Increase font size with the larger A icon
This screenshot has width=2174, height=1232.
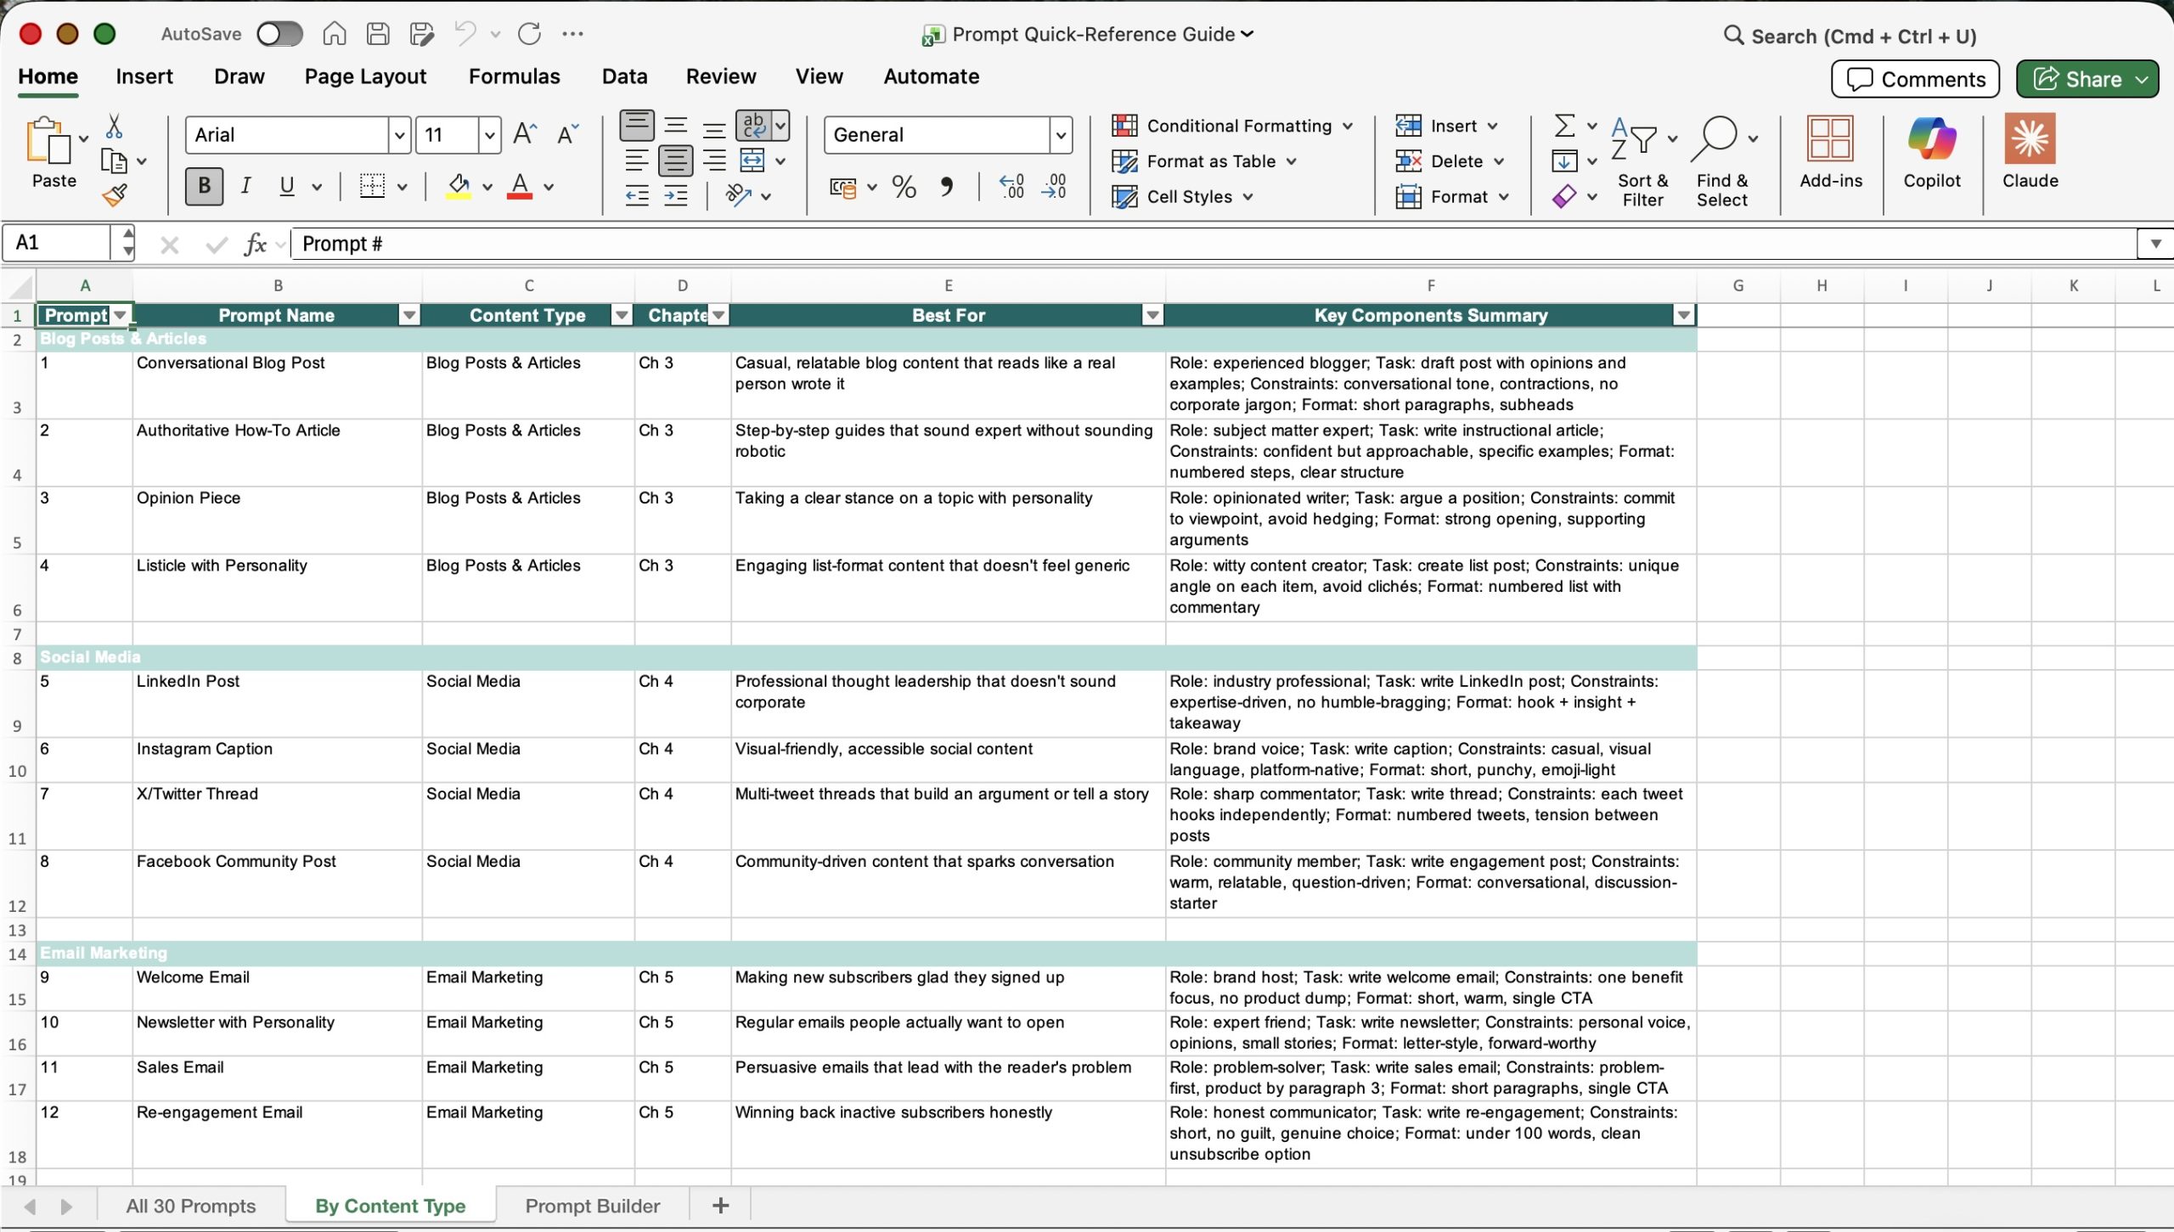(525, 134)
